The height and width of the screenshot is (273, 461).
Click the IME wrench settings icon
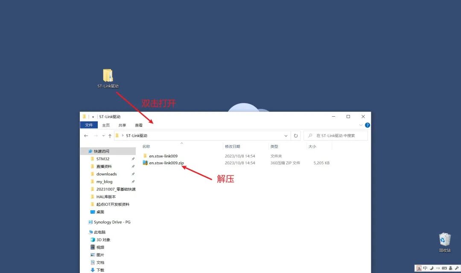pyautogui.click(x=456, y=268)
